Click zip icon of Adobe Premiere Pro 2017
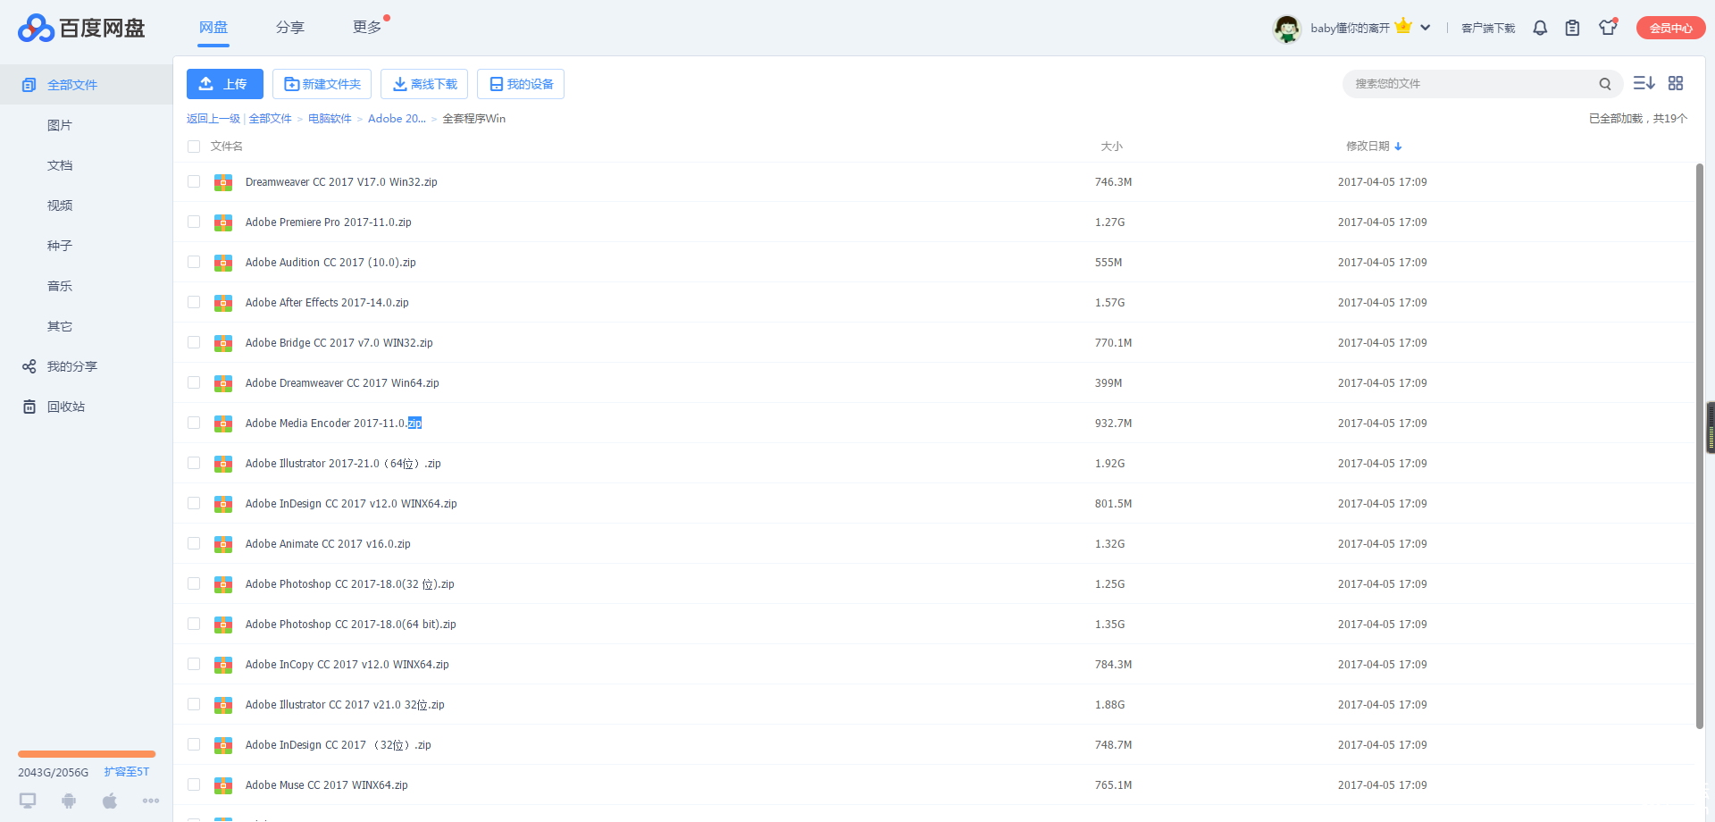Image resolution: width=1715 pixels, height=822 pixels. (x=223, y=222)
